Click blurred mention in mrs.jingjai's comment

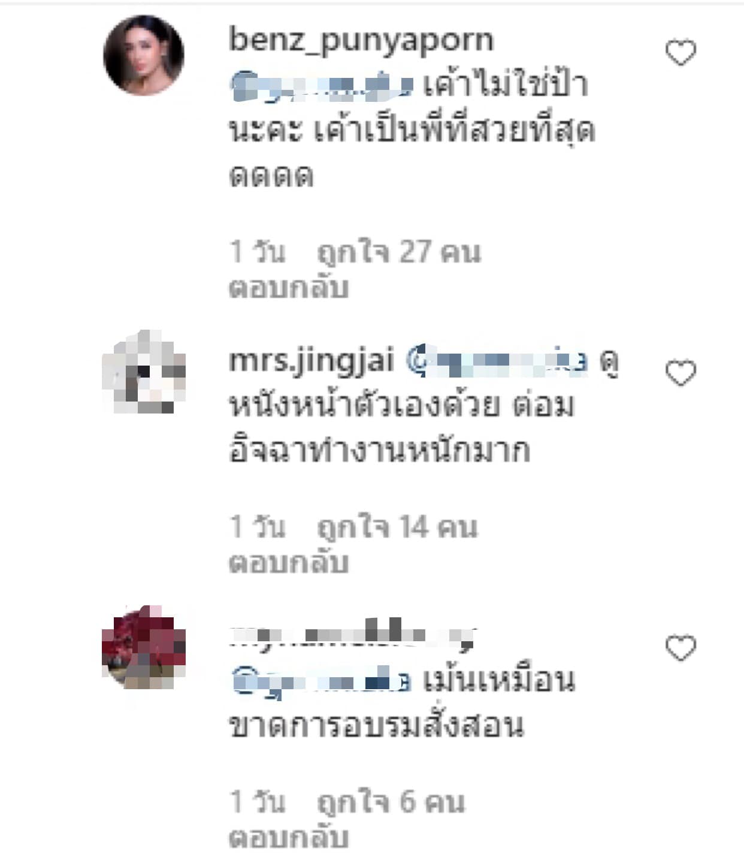point(498,361)
